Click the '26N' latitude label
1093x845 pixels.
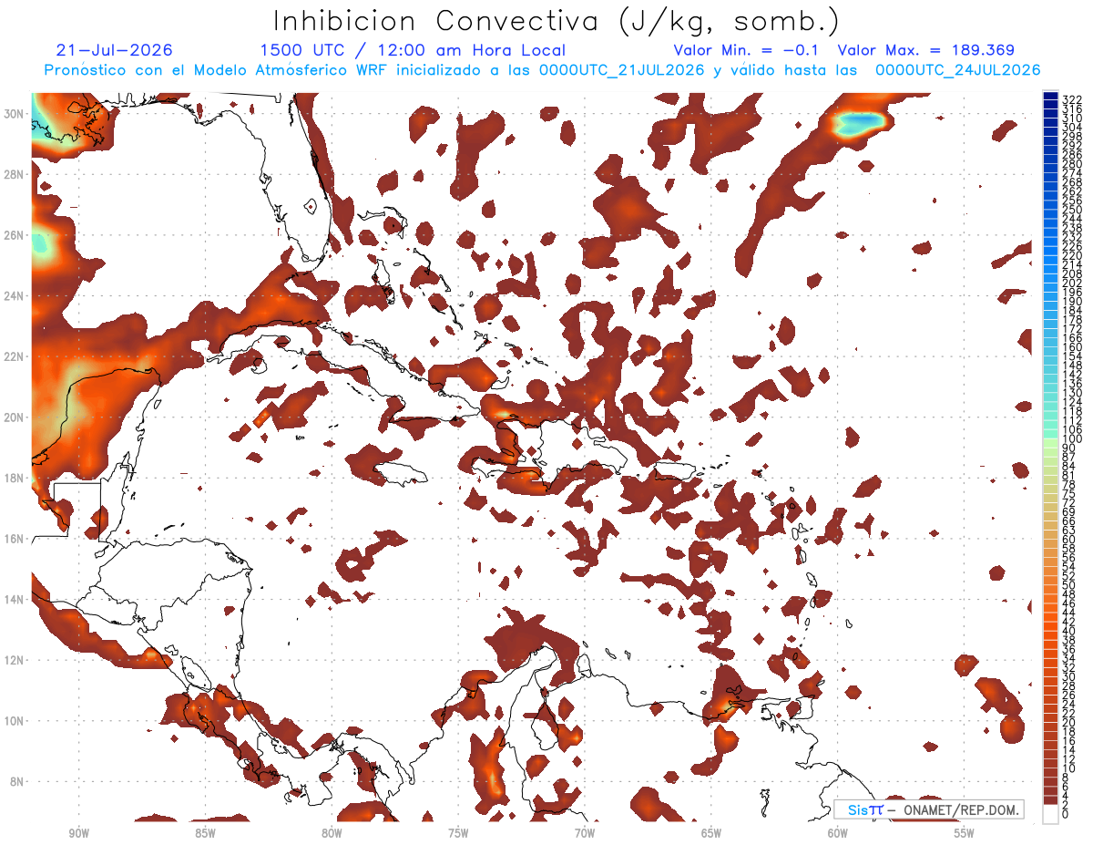[14, 235]
